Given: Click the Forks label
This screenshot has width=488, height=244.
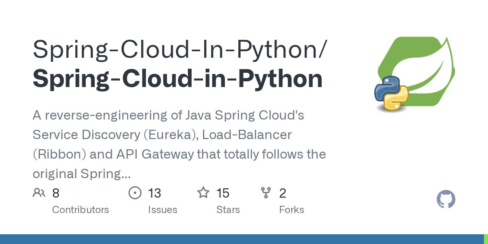Looking at the screenshot, I should [292, 210].
